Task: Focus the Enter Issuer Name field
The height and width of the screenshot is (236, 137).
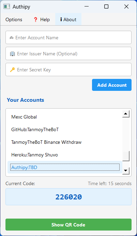Action: coord(68,53)
